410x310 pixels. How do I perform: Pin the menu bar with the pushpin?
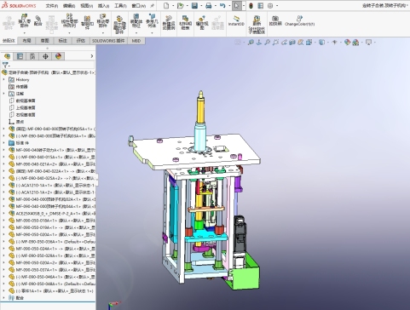point(153,5)
